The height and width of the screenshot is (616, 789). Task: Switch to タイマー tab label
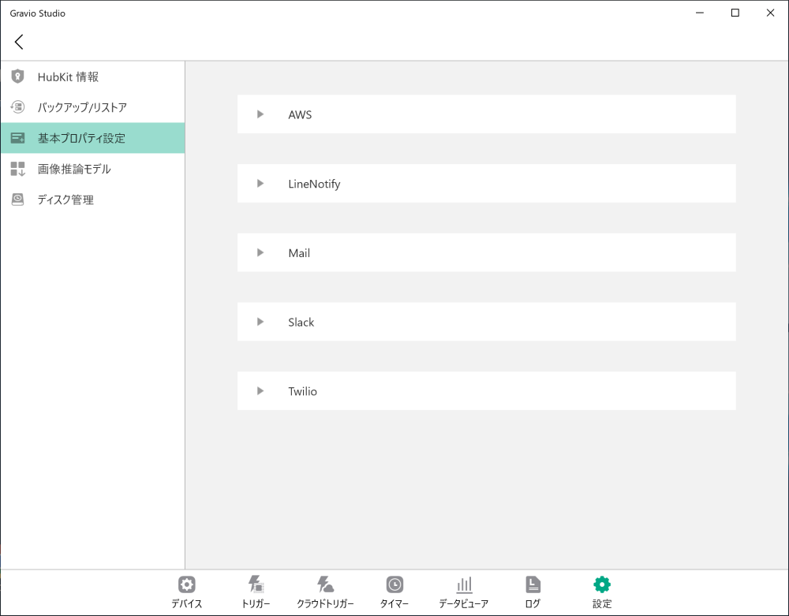click(394, 603)
